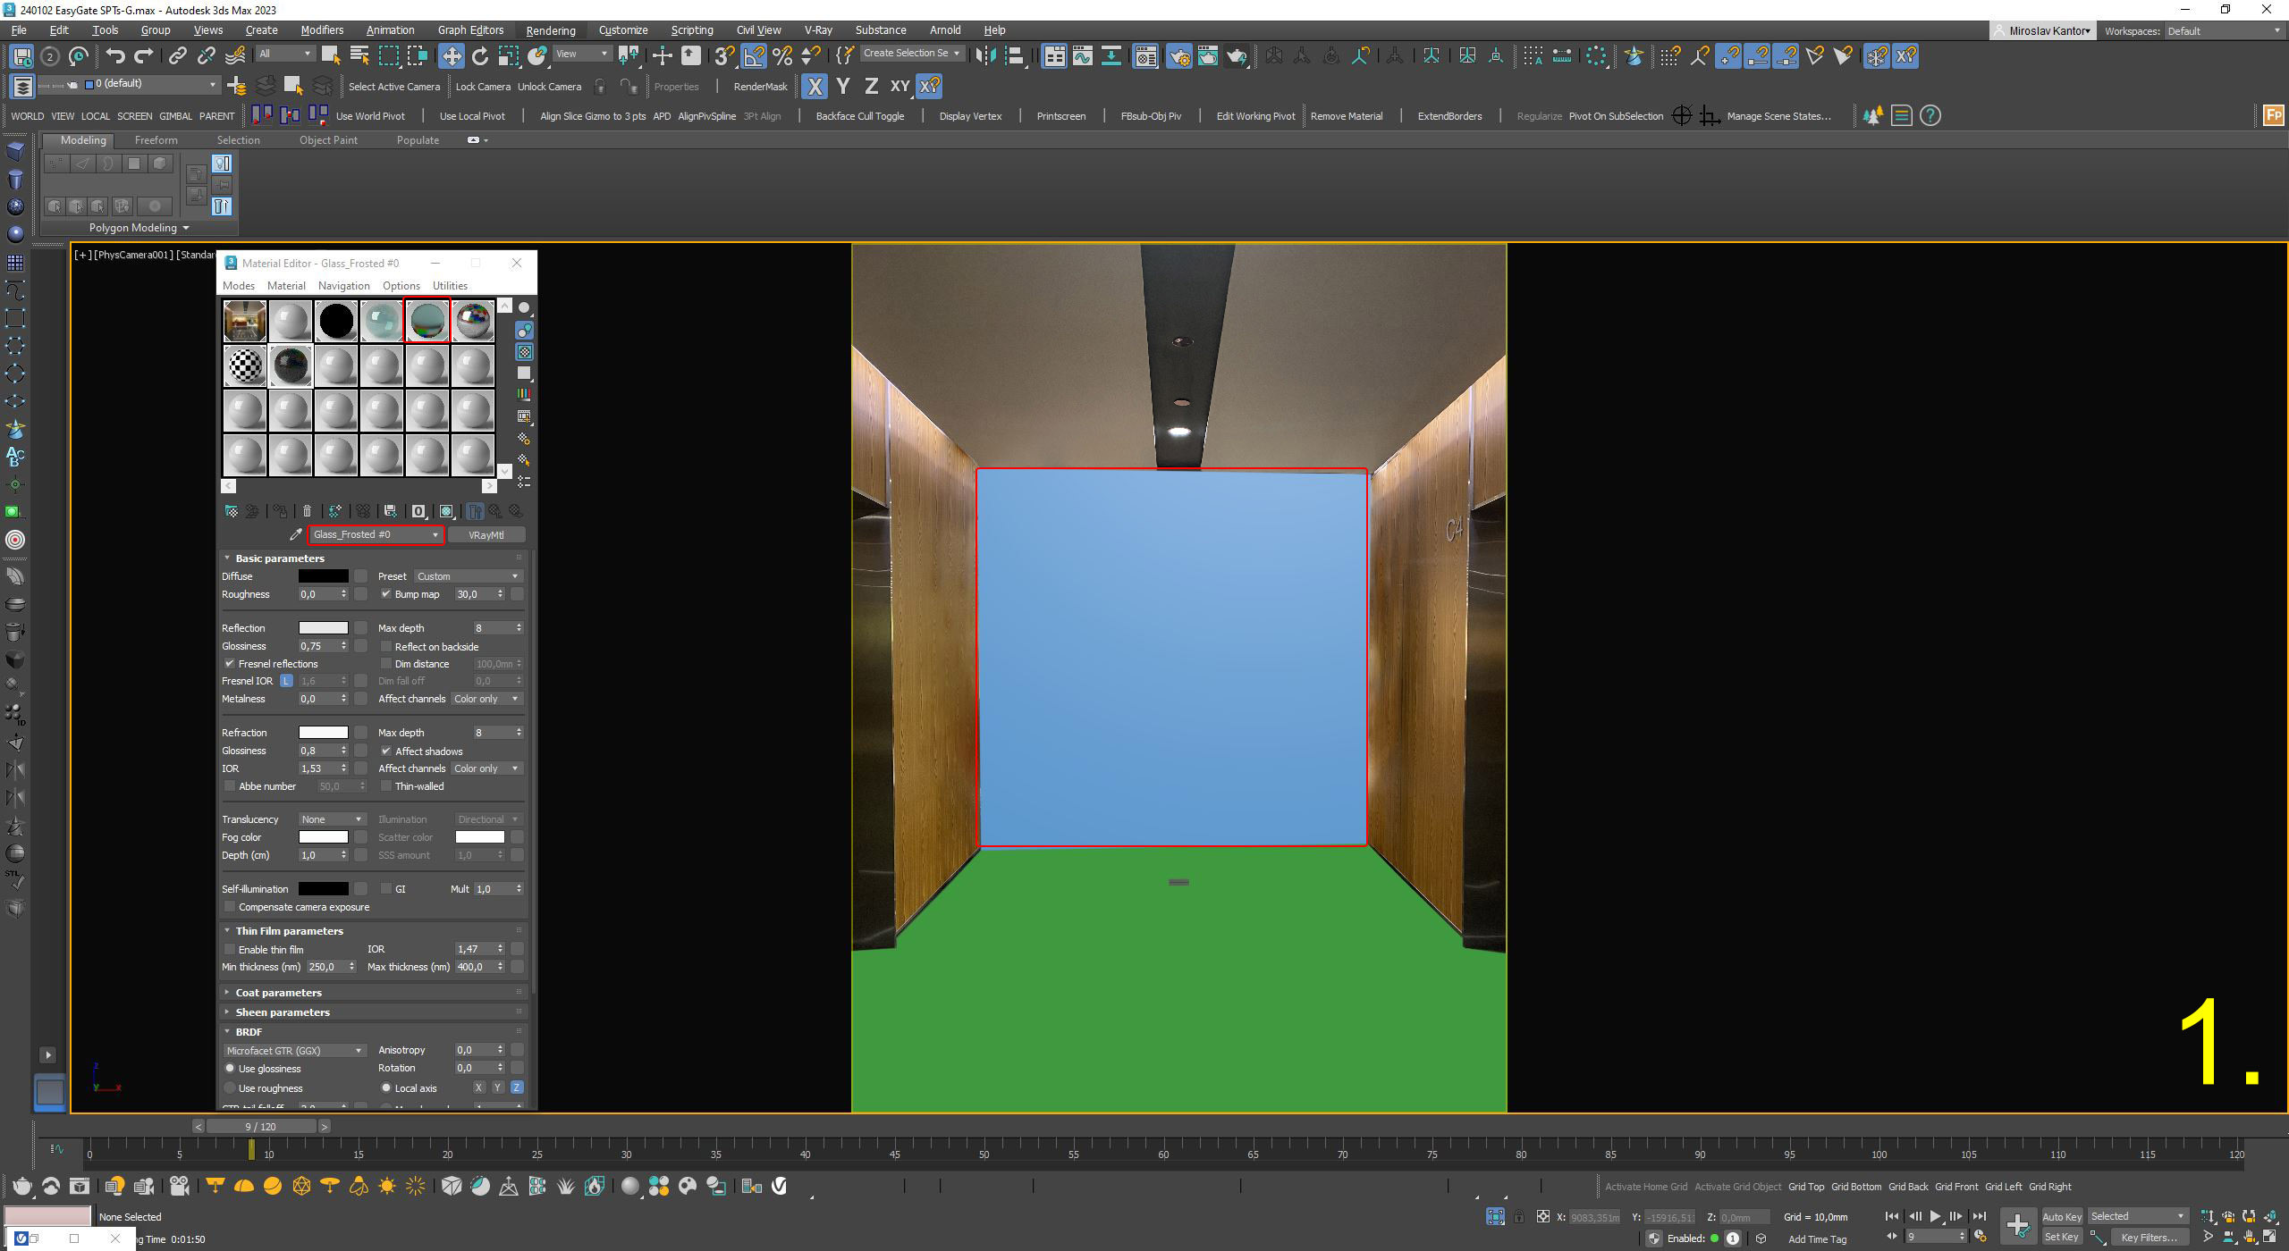Open the Workspaces Default dropdown

pyautogui.click(x=2225, y=31)
